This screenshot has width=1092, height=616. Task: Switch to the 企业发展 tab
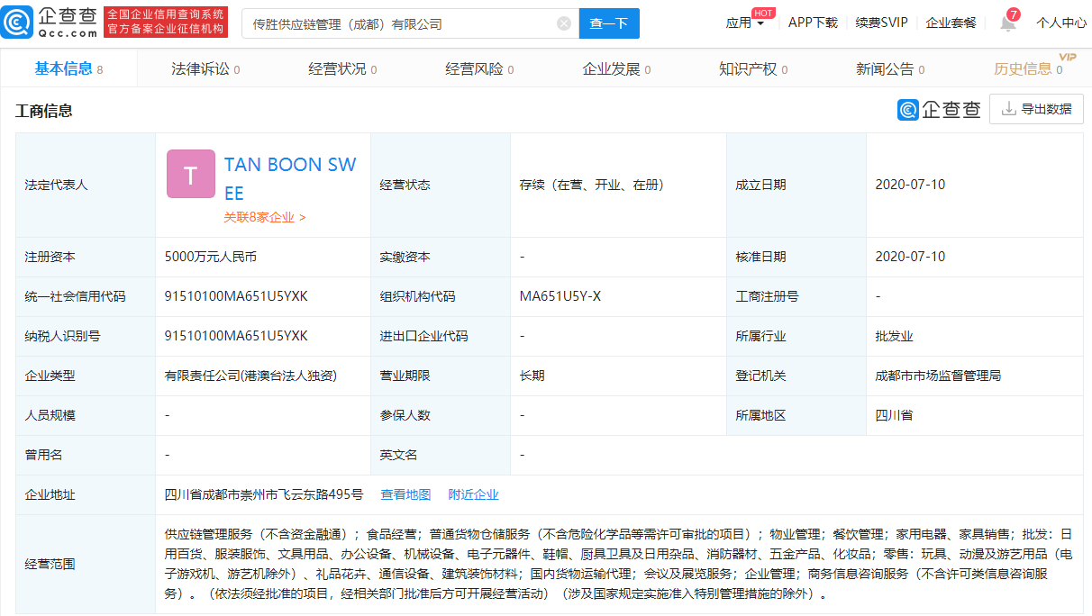click(x=616, y=68)
